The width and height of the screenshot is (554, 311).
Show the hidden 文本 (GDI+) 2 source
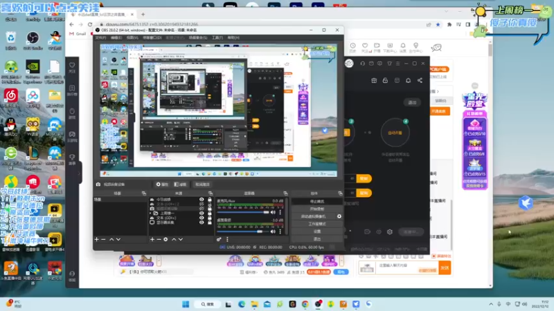(x=202, y=204)
